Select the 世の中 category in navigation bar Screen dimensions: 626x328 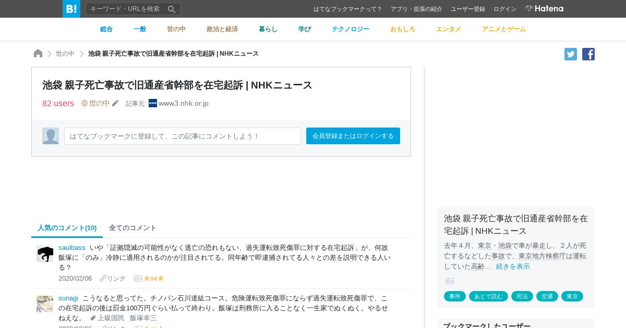point(176,29)
